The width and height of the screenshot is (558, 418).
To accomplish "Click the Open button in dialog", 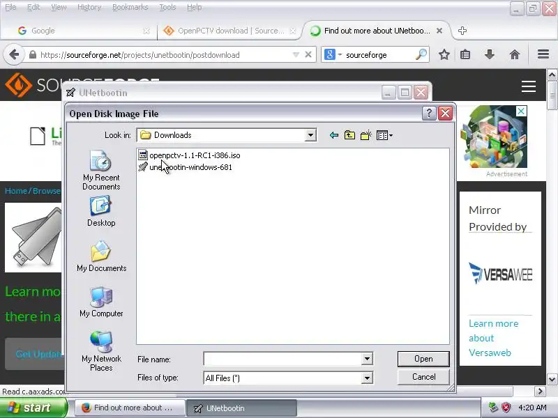I will 423,359.
